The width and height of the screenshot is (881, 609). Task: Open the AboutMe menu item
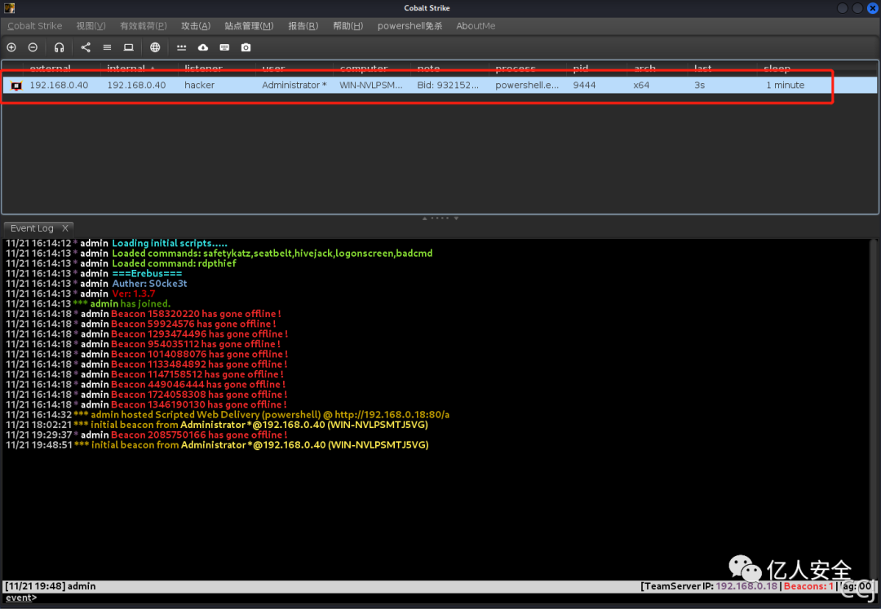pos(476,26)
